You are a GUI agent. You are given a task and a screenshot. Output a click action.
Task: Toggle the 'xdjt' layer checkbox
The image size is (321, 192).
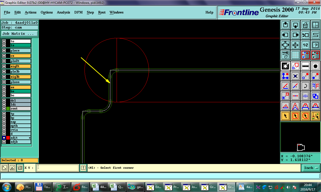4,138
